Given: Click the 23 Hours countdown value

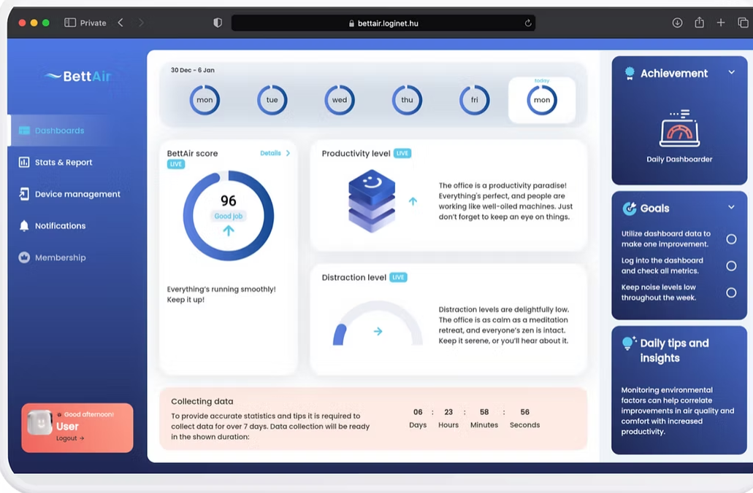Looking at the screenshot, I should coord(448,412).
